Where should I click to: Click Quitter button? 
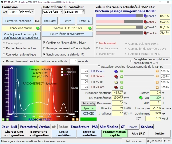(160, 134)
